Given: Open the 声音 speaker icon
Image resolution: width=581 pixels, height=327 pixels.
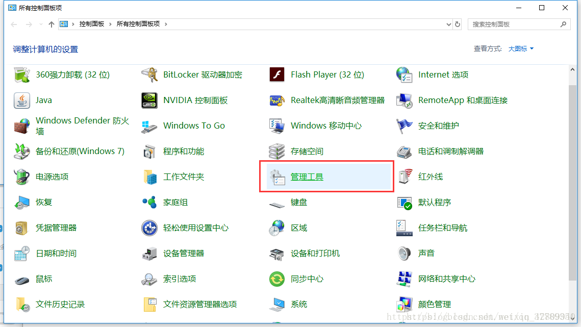Looking at the screenshot, I should [x=405, y=254].
